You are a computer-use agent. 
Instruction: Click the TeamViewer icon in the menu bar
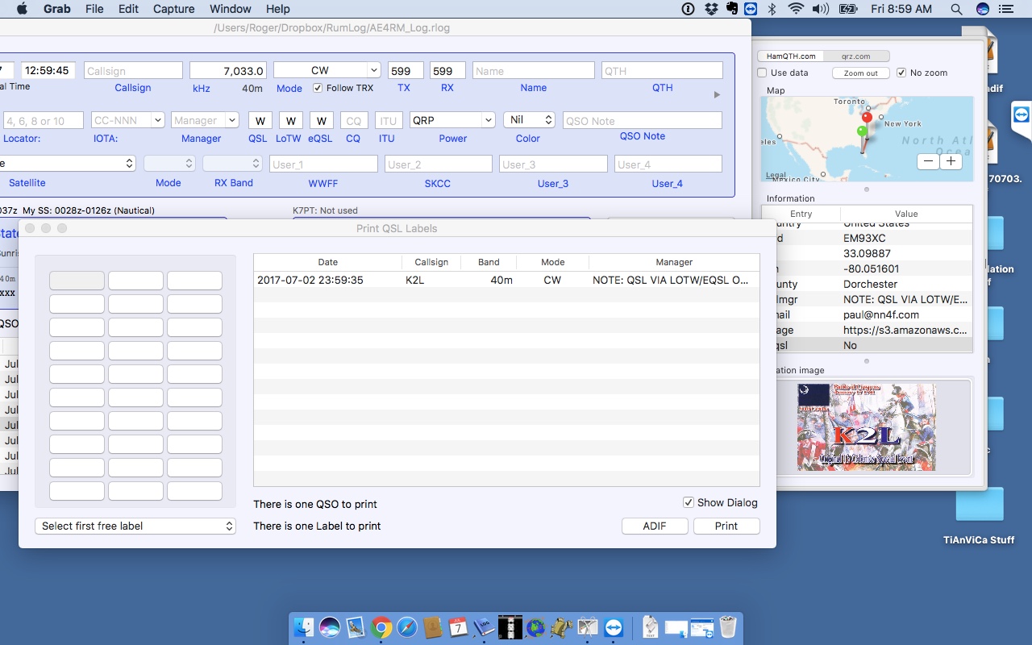point(751,9)
